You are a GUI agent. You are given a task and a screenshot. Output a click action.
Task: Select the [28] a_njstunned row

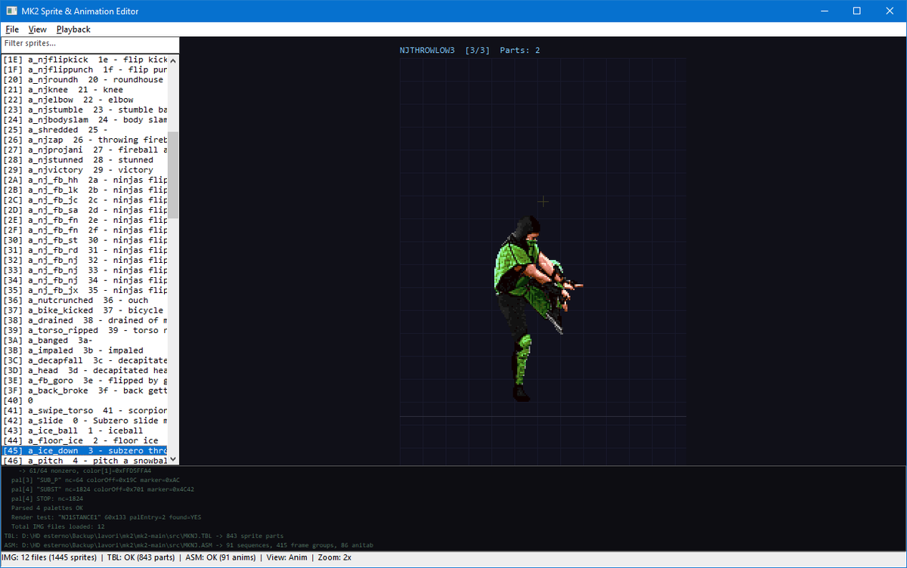(84, 160)
